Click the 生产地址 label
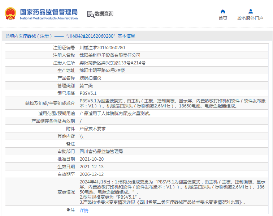 [66, 71]
